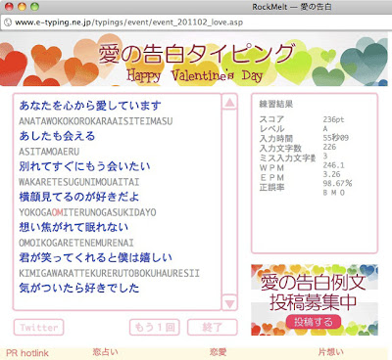Click the 投稿する submit button in banner
Screen dimensions: 392x360
pyautogui.click(x=314, y=322)
